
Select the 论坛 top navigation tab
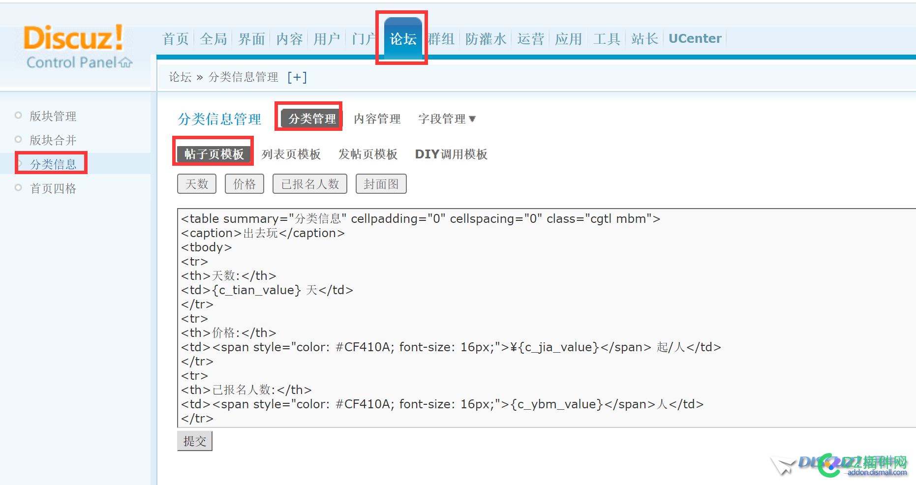403,39
